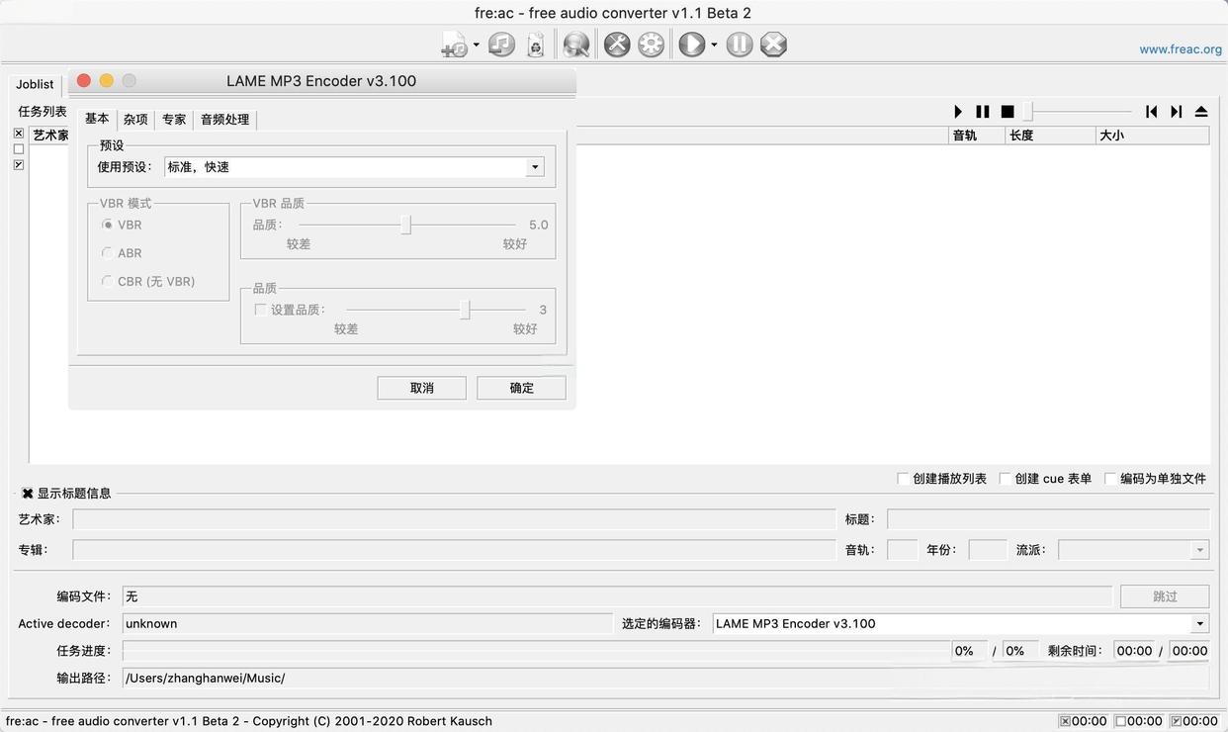Screen dimensions: 1228x732
Task: Enable the 创建播放列表 checkbox
Action: (903, 479)
